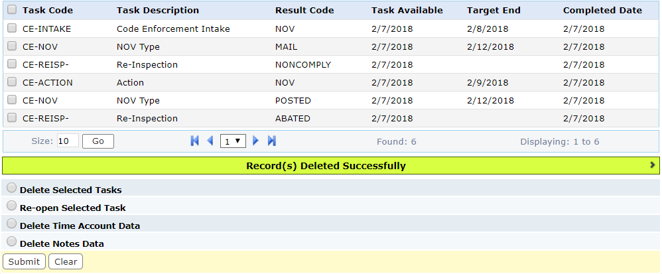
Task: Select the CE-ACTION row checkbox
Action: coord(12,82)
